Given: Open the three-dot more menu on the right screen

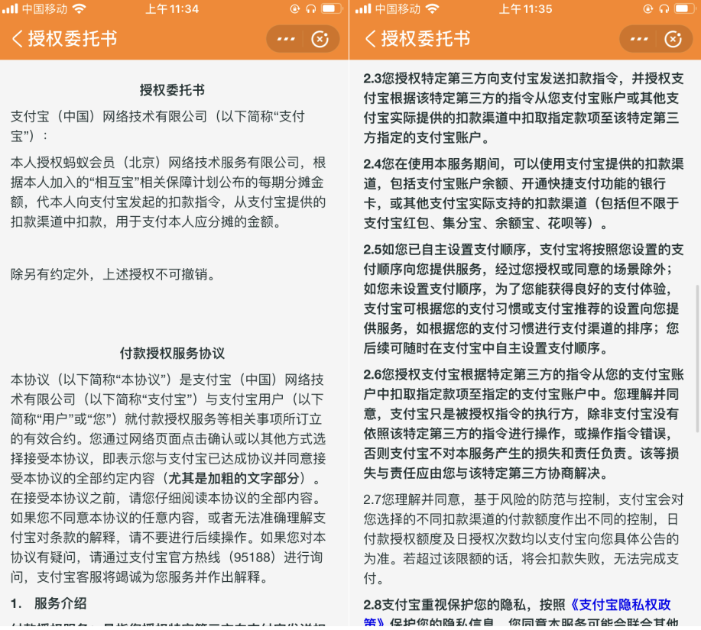Looking at the screenshot, I should coord(639,39).
